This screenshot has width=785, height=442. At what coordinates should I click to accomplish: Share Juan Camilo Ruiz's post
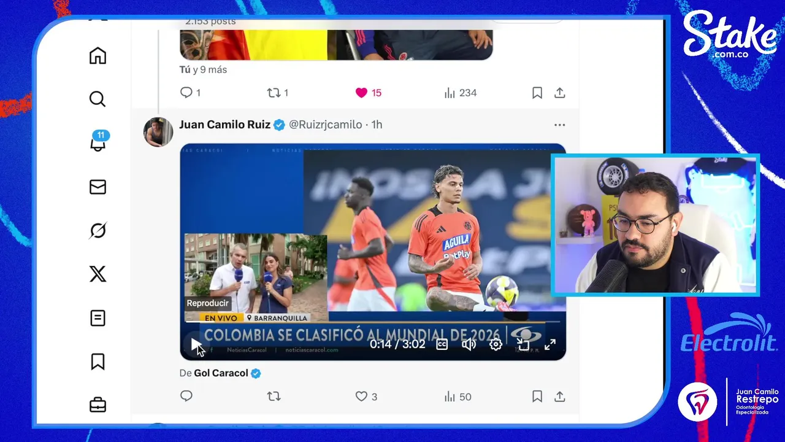(x=559, y=397)
